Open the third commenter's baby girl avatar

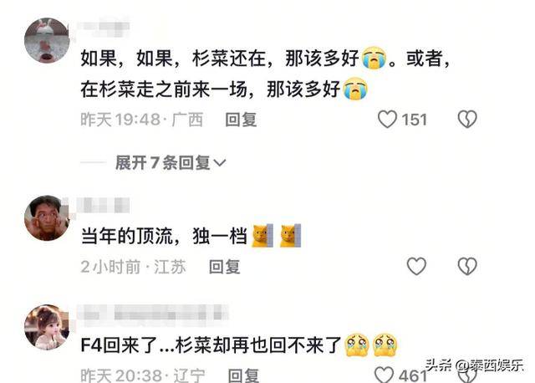tap(47, 327)
